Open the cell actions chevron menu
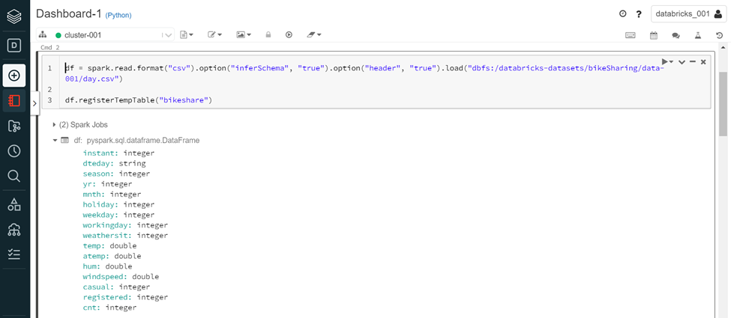731x318 pixels. click(x=682, y=62)
